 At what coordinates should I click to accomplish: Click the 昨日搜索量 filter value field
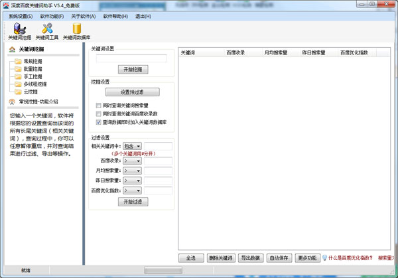[x=158, y=180]
